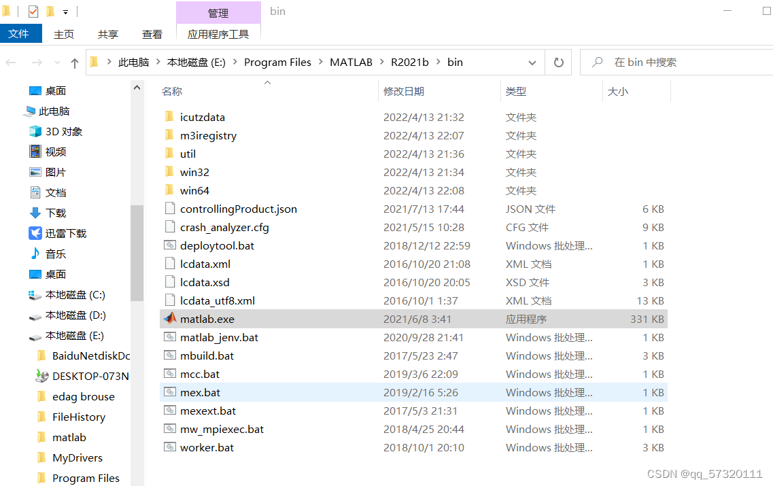The height and width of the screenshot is (486, 773).
Task: Select the MyDrivers folder in sidebar
Action: [78, 457]
